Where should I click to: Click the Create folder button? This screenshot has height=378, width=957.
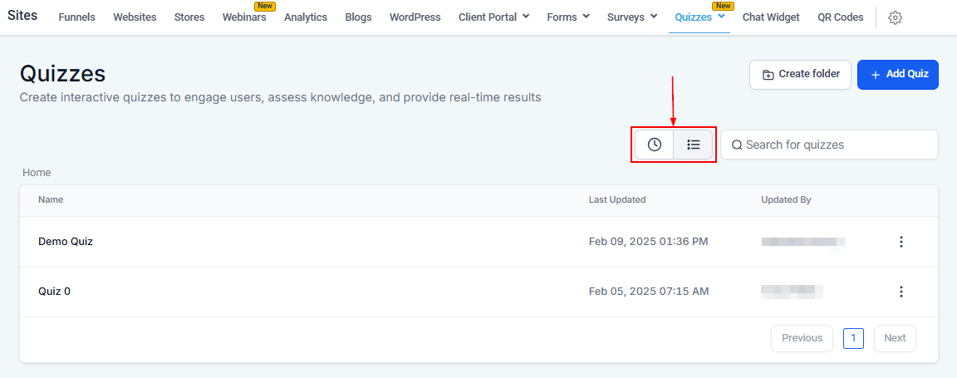800,75
